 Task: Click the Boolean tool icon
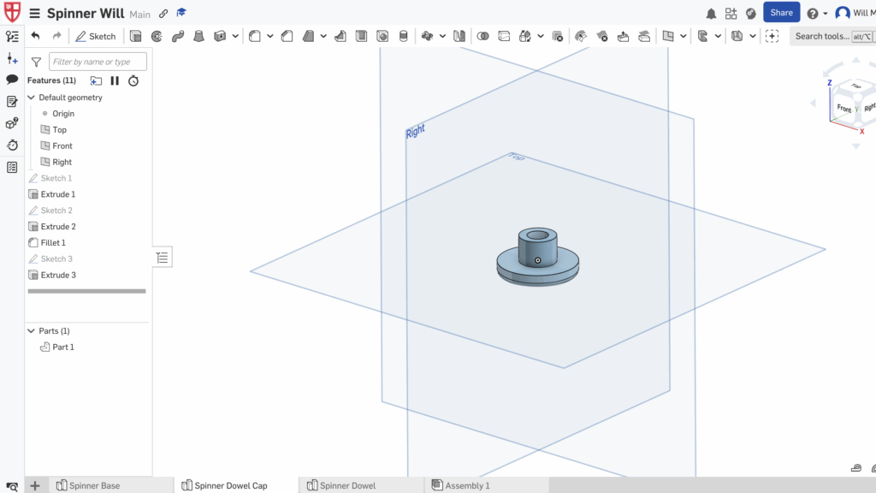click(482, 36)
